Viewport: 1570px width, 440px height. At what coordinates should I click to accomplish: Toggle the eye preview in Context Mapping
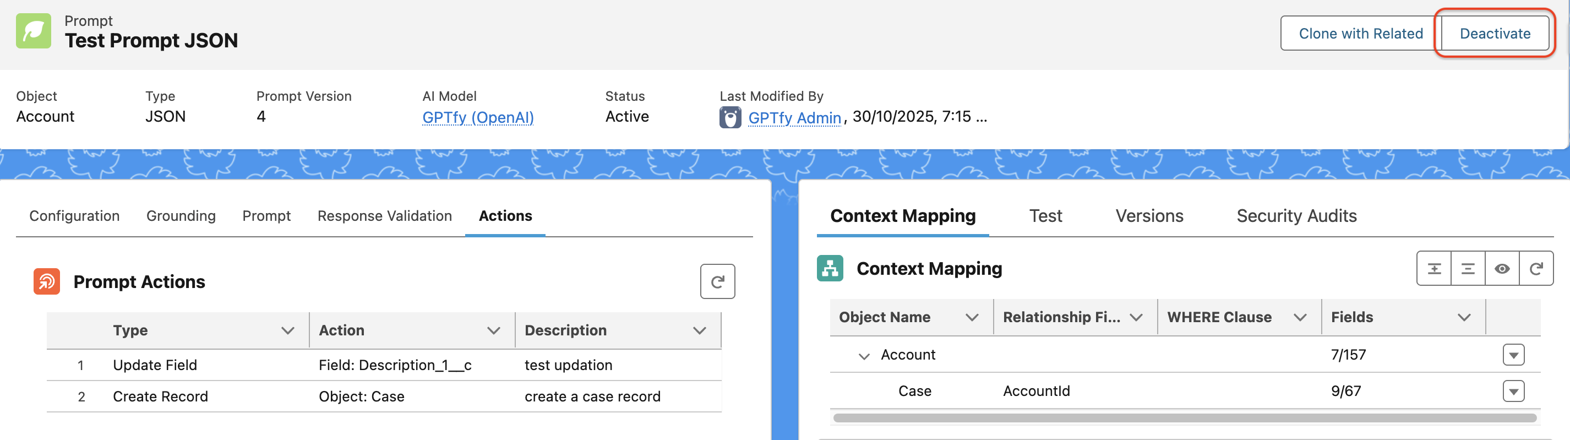tap(1502, 269)
